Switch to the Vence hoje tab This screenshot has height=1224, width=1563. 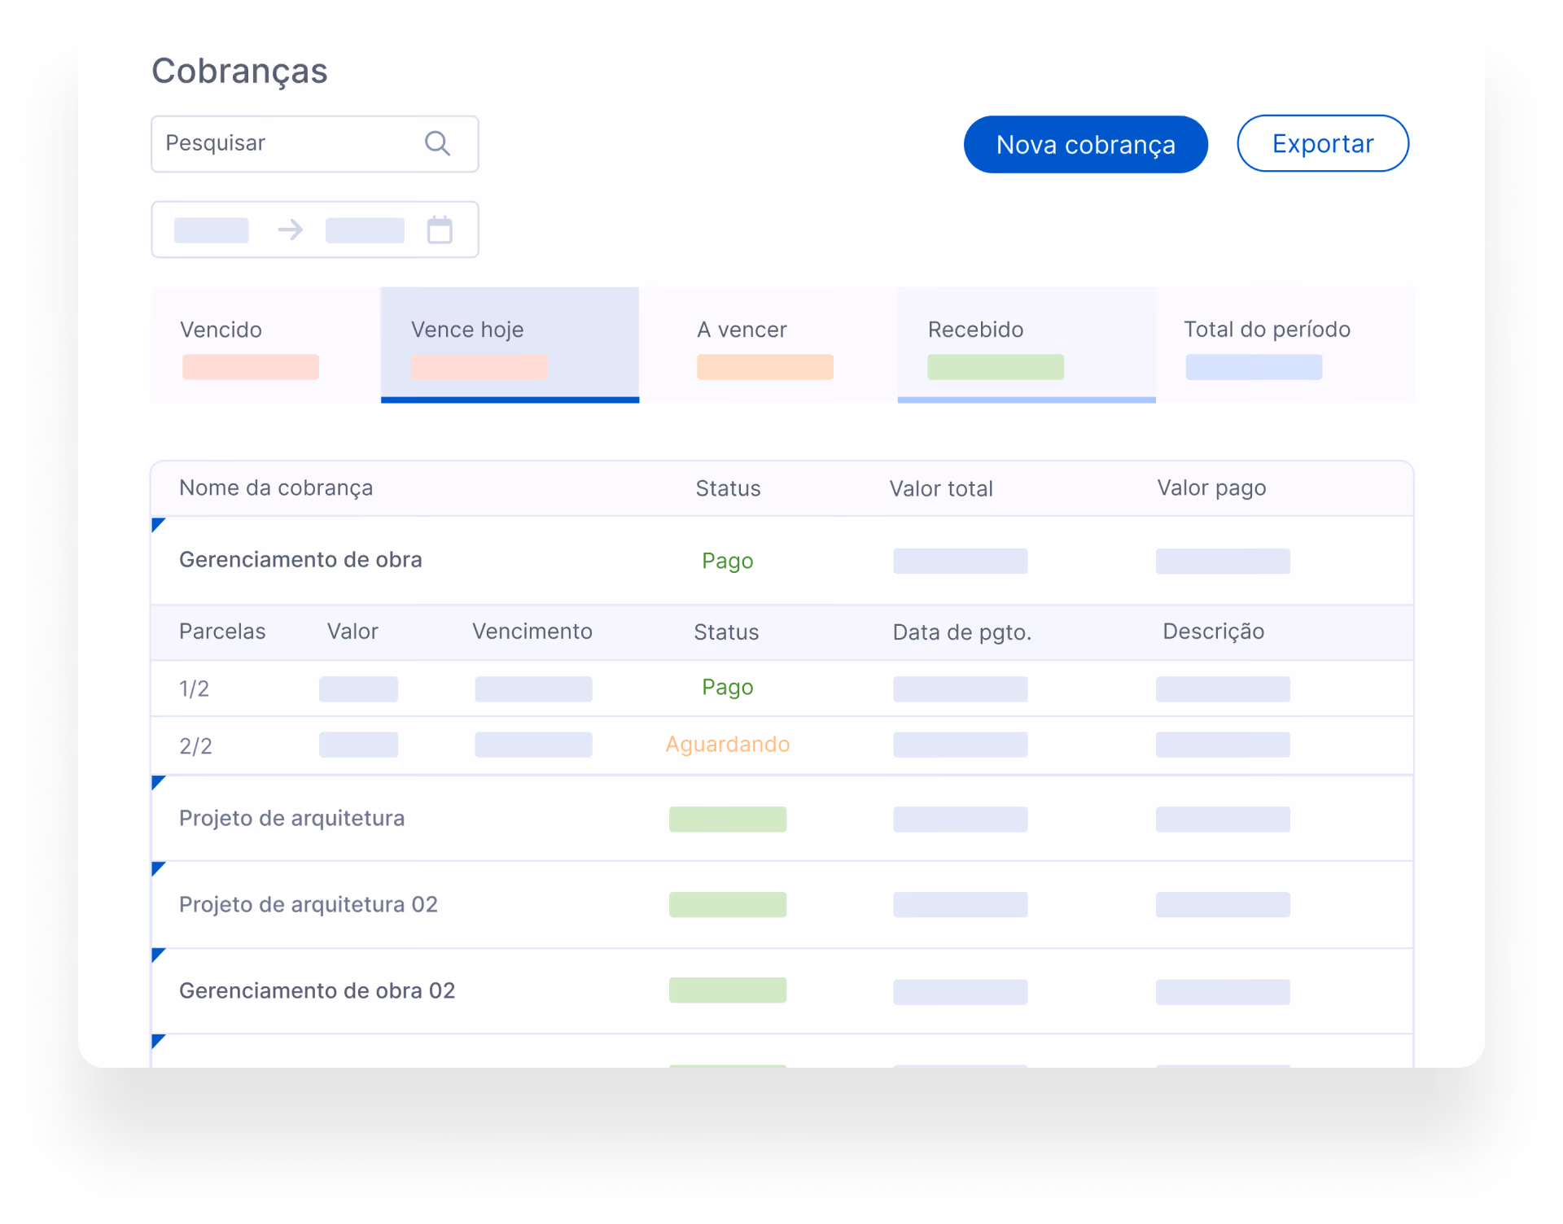tap(510, 344)
